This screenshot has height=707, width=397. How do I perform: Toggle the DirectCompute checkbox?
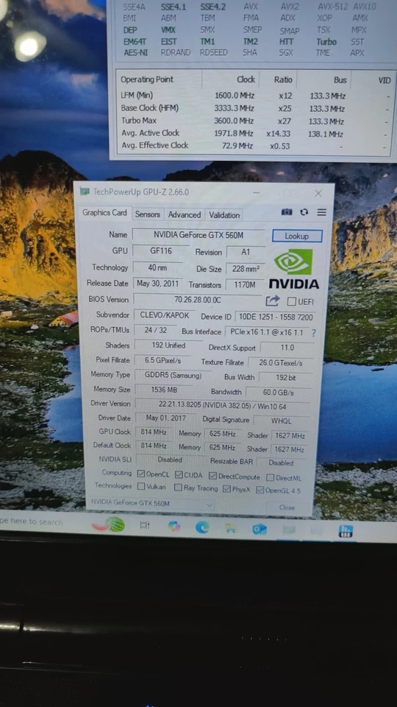coord(213,476)
